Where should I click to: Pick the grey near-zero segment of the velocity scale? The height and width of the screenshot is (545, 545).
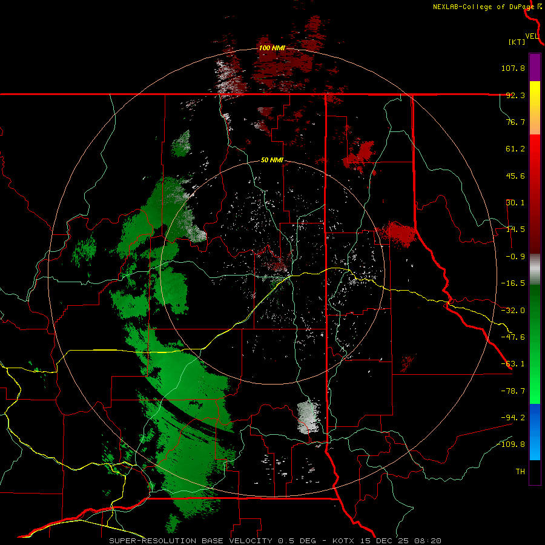tap(535, 269)
